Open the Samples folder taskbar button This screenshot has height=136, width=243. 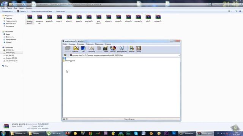point(36,133)
